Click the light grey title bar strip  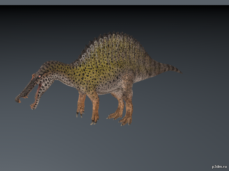pos(114,3)
